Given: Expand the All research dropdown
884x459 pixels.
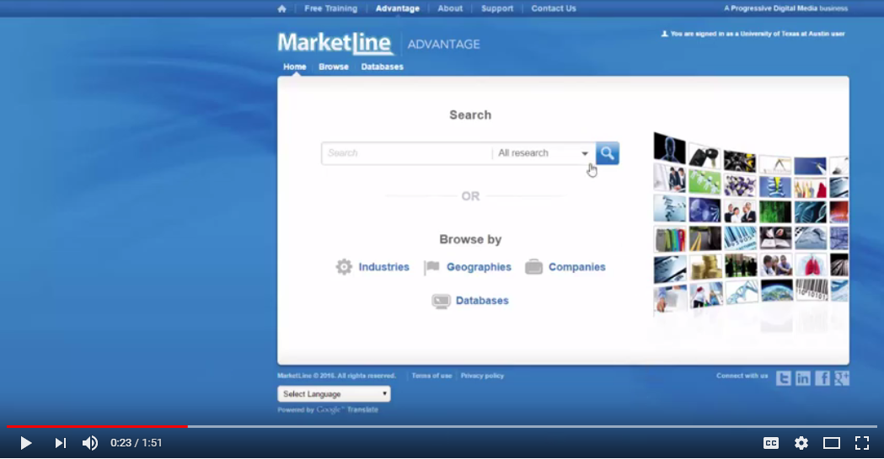Looking at the screenshot, I should [x=544, y=153].
